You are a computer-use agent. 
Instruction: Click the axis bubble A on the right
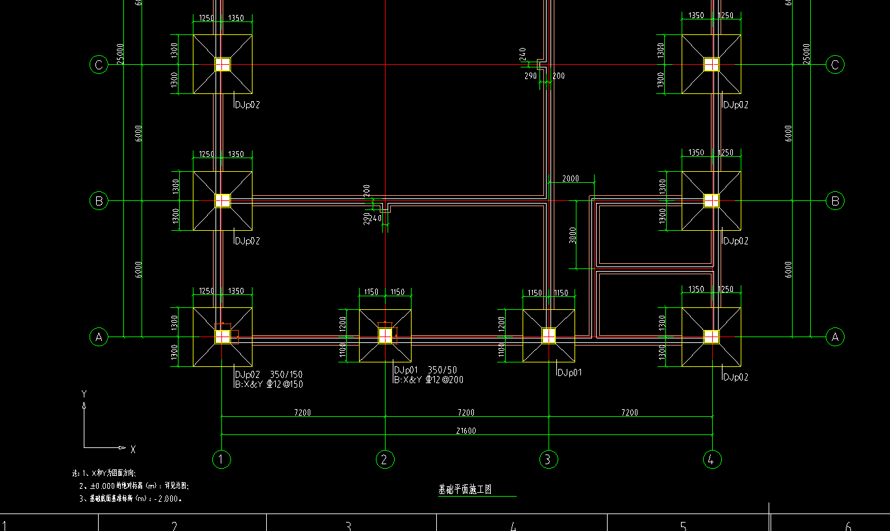pos(835,337)
